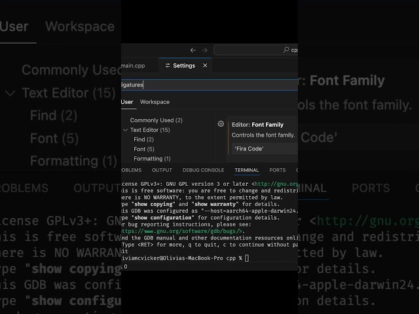Switch to the PROBLEMS panel tab
The width and height of the screenshot is (419, 314).
tap(131, 170)
